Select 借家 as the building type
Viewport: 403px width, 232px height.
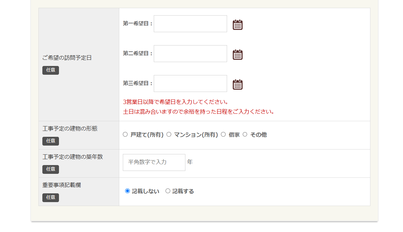coord(223,135)
